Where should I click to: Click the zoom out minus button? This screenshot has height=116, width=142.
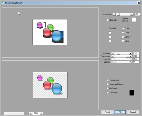(x=42, y=113)
